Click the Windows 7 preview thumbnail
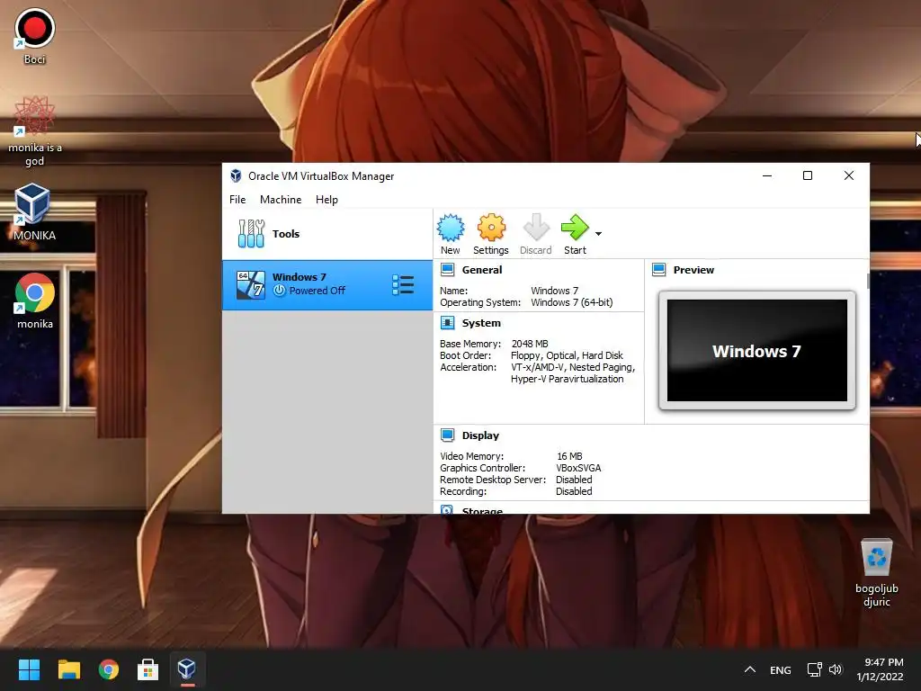This screenshot has width=921, height=691. tap(757, 351)
